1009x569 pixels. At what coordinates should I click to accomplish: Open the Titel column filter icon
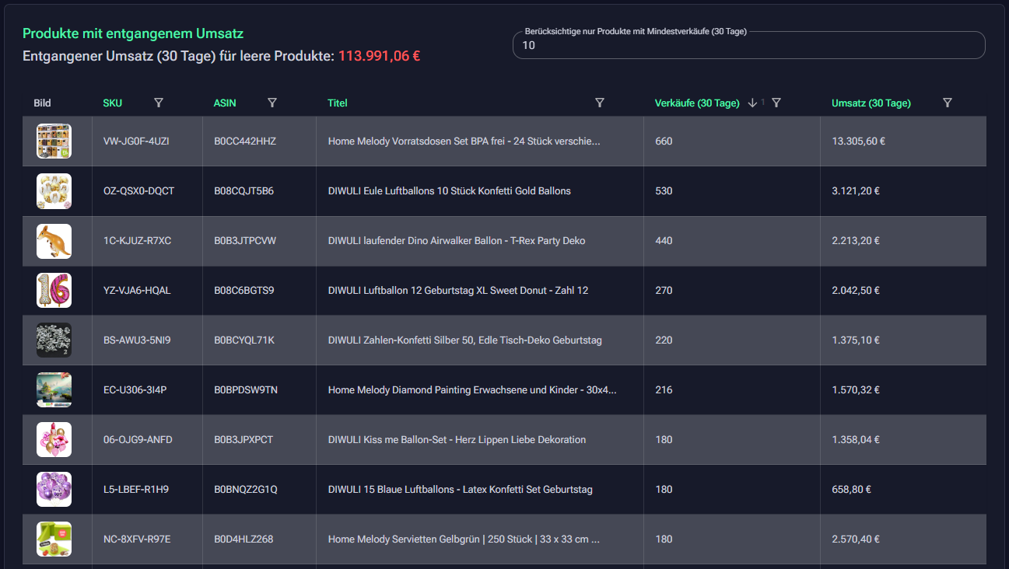coord(600,103)
